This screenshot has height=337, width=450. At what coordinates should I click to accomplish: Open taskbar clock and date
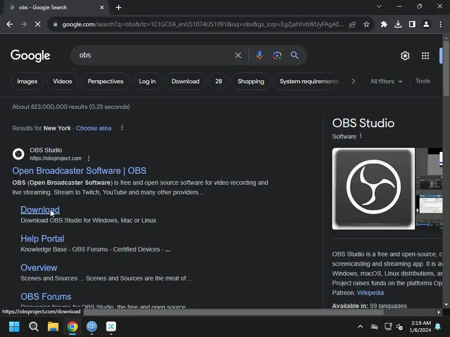pyautogui.click(x=420, y=326)
